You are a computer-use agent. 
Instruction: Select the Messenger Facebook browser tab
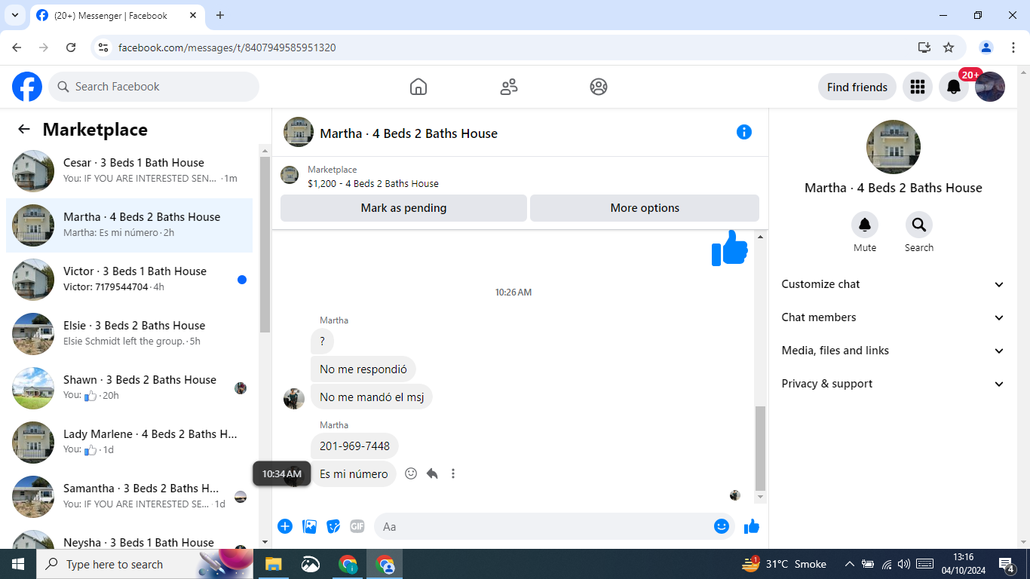118,16
